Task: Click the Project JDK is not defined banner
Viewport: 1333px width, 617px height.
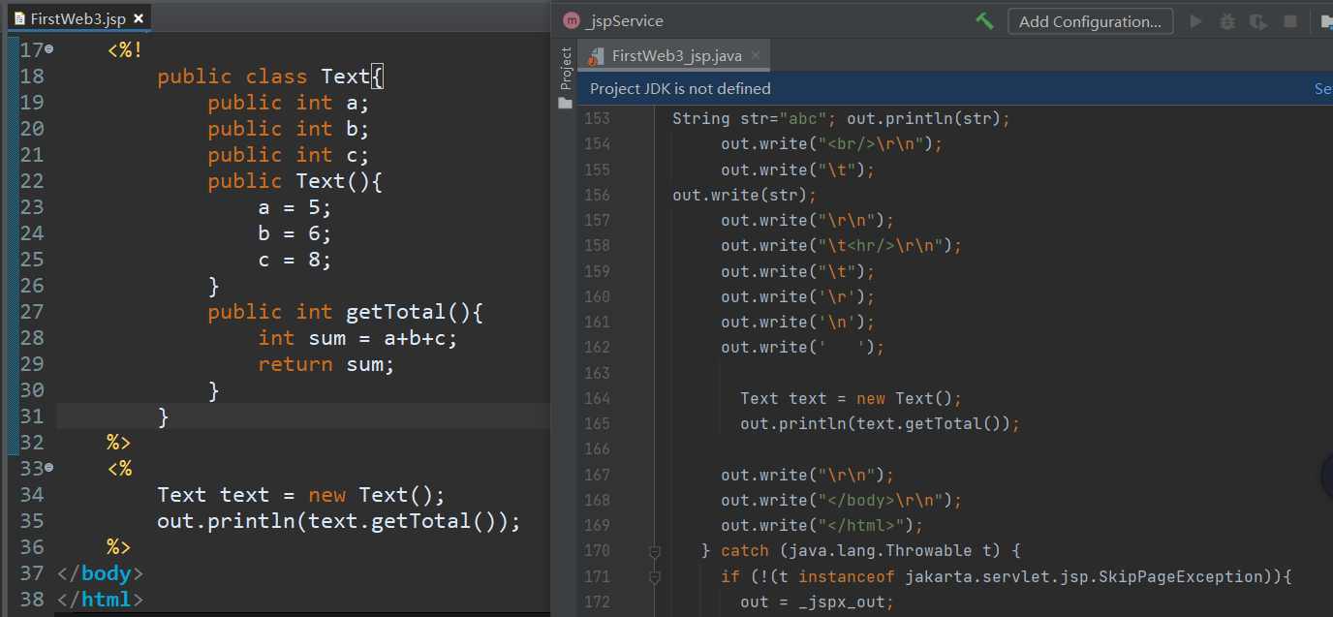Action: pyautogui.click(x=680, y=88)
